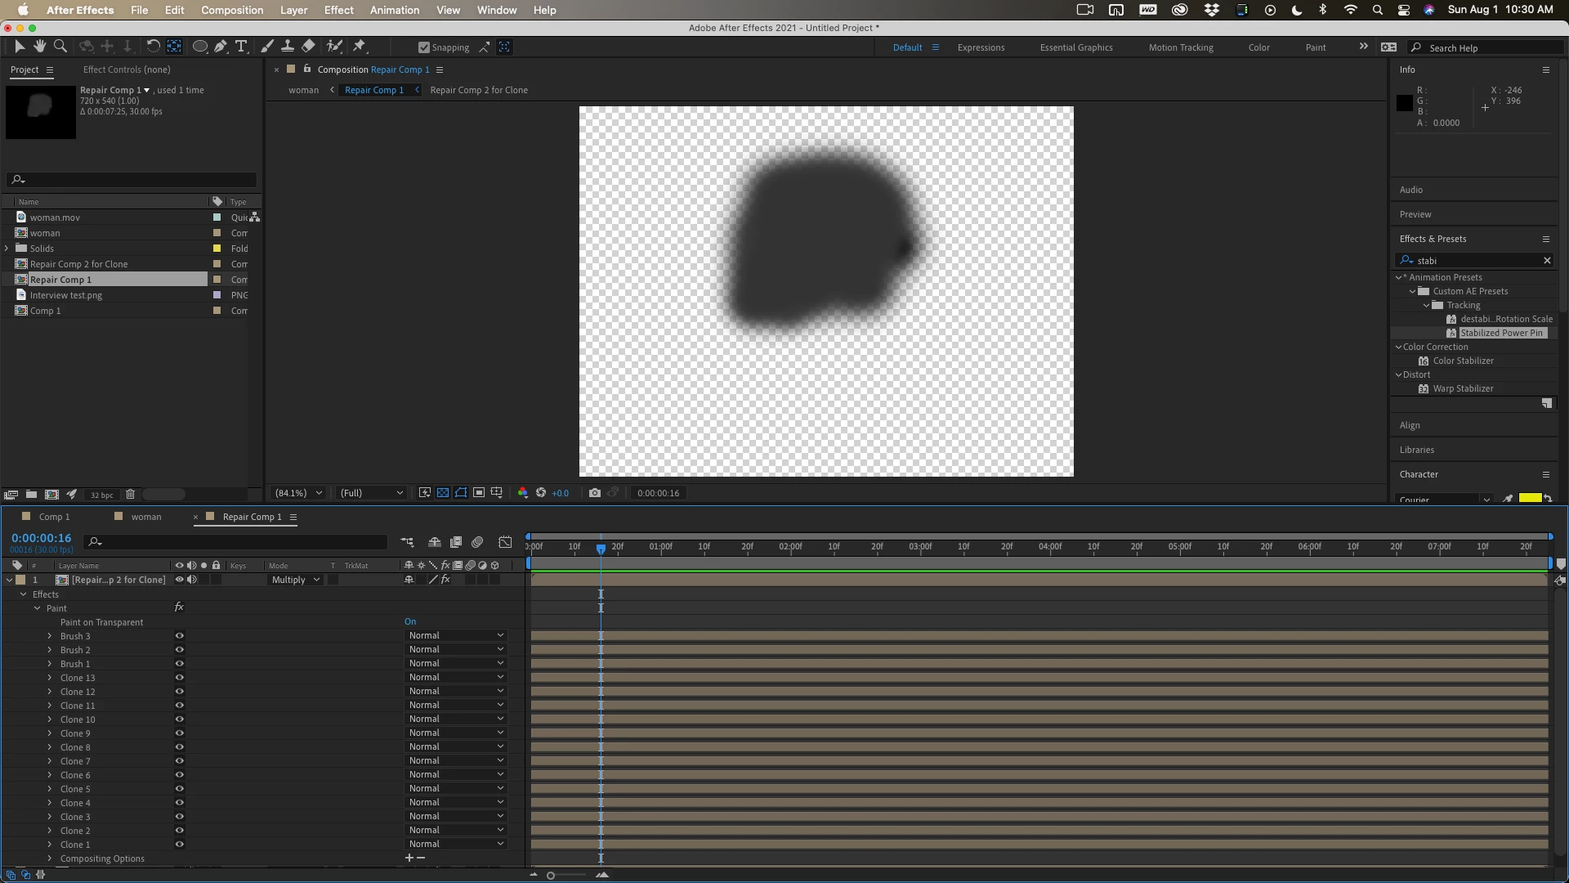
Task: Open the Motion Tracking workspace
Action: click(x=1180, y=47)
